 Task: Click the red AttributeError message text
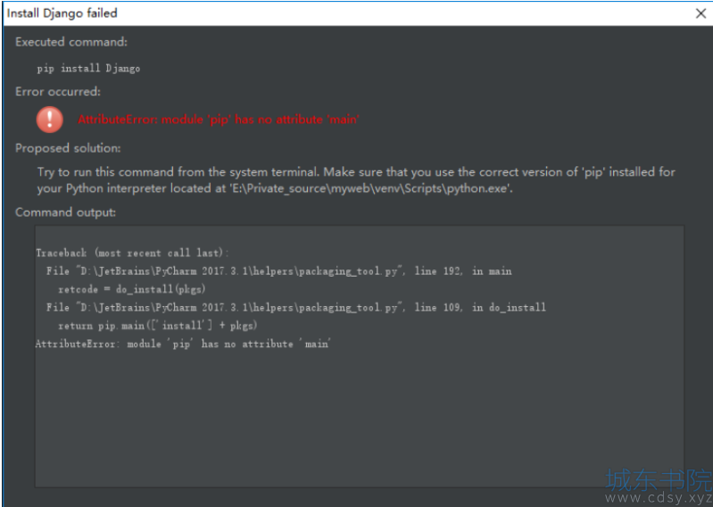pos(219,120)
